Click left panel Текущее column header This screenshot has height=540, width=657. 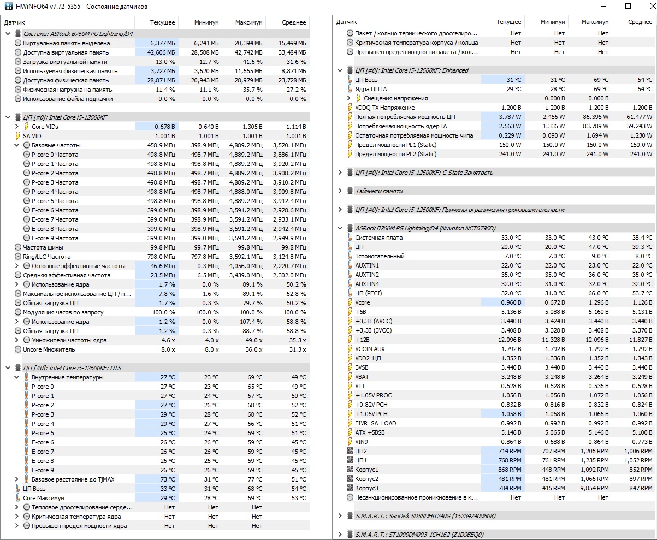pyautogui.click(x=156, y=22)
